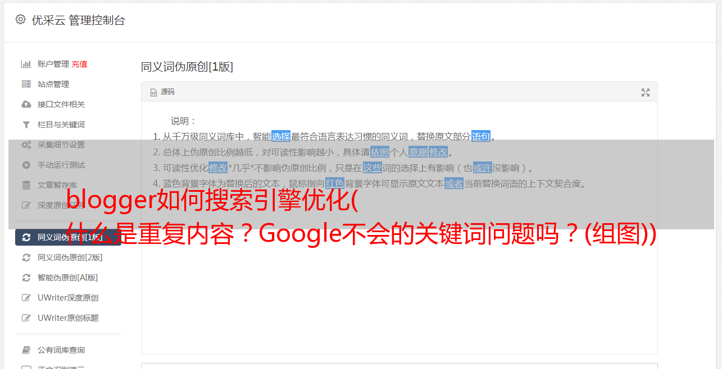Click highlighted word 依照 in line two
This screenshot has width=722, height=369.
(x=380, y=152)
